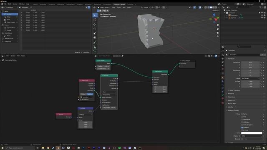Open the Node menu in node editor

point(23,56)
